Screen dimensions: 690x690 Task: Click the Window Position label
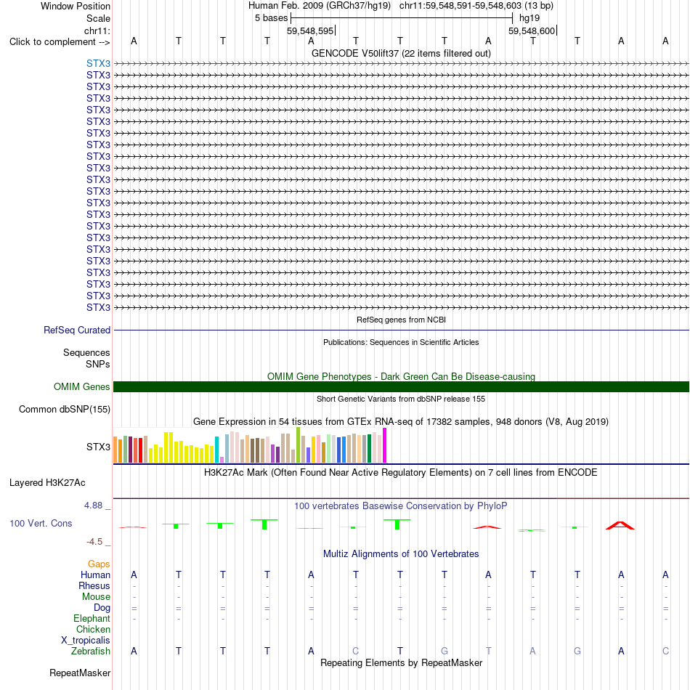point(76,6)
